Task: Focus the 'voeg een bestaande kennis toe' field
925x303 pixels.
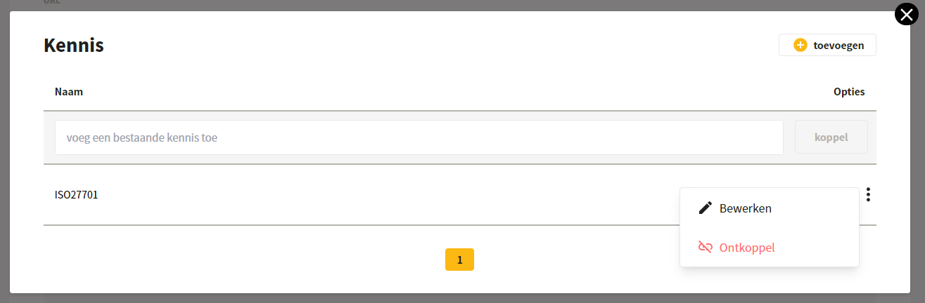Action: coord(419,137)
